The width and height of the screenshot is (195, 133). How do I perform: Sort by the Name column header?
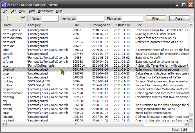click(x=14, y=25)
